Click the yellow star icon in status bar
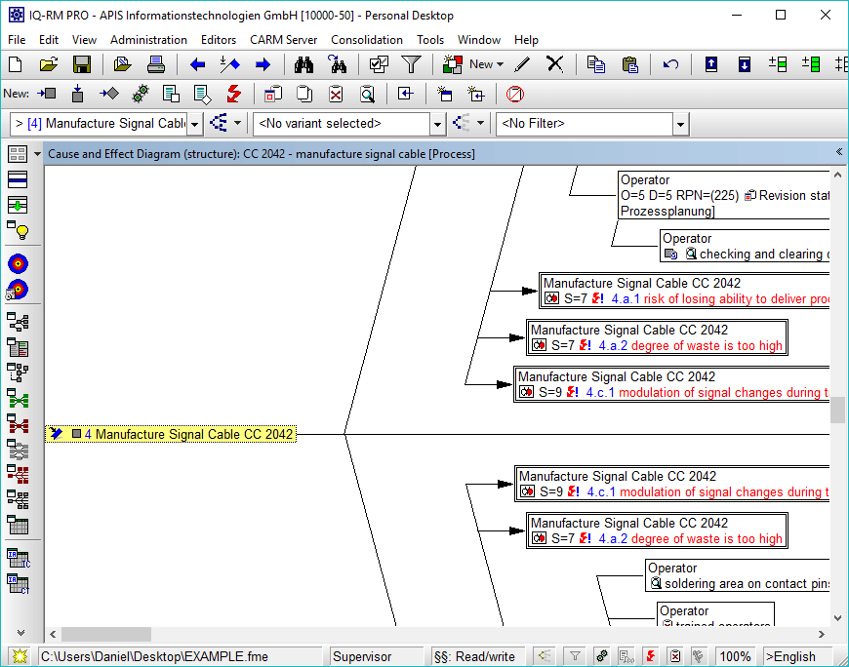849x667 pixels. [20, 656]
